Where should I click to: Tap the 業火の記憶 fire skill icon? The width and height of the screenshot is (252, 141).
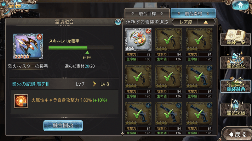(21, 101)
